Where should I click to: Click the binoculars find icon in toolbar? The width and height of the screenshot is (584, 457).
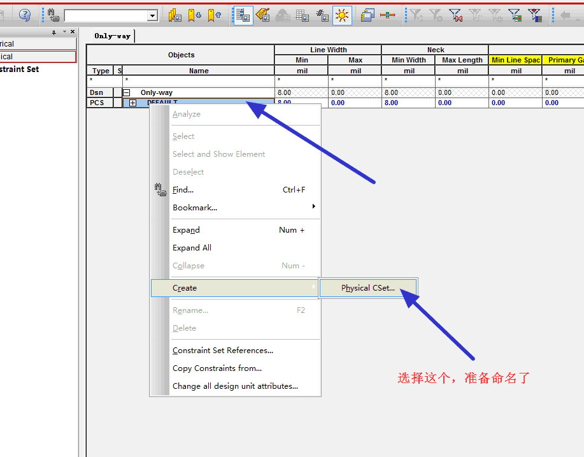pyautogui.click(x=53, y=15)
